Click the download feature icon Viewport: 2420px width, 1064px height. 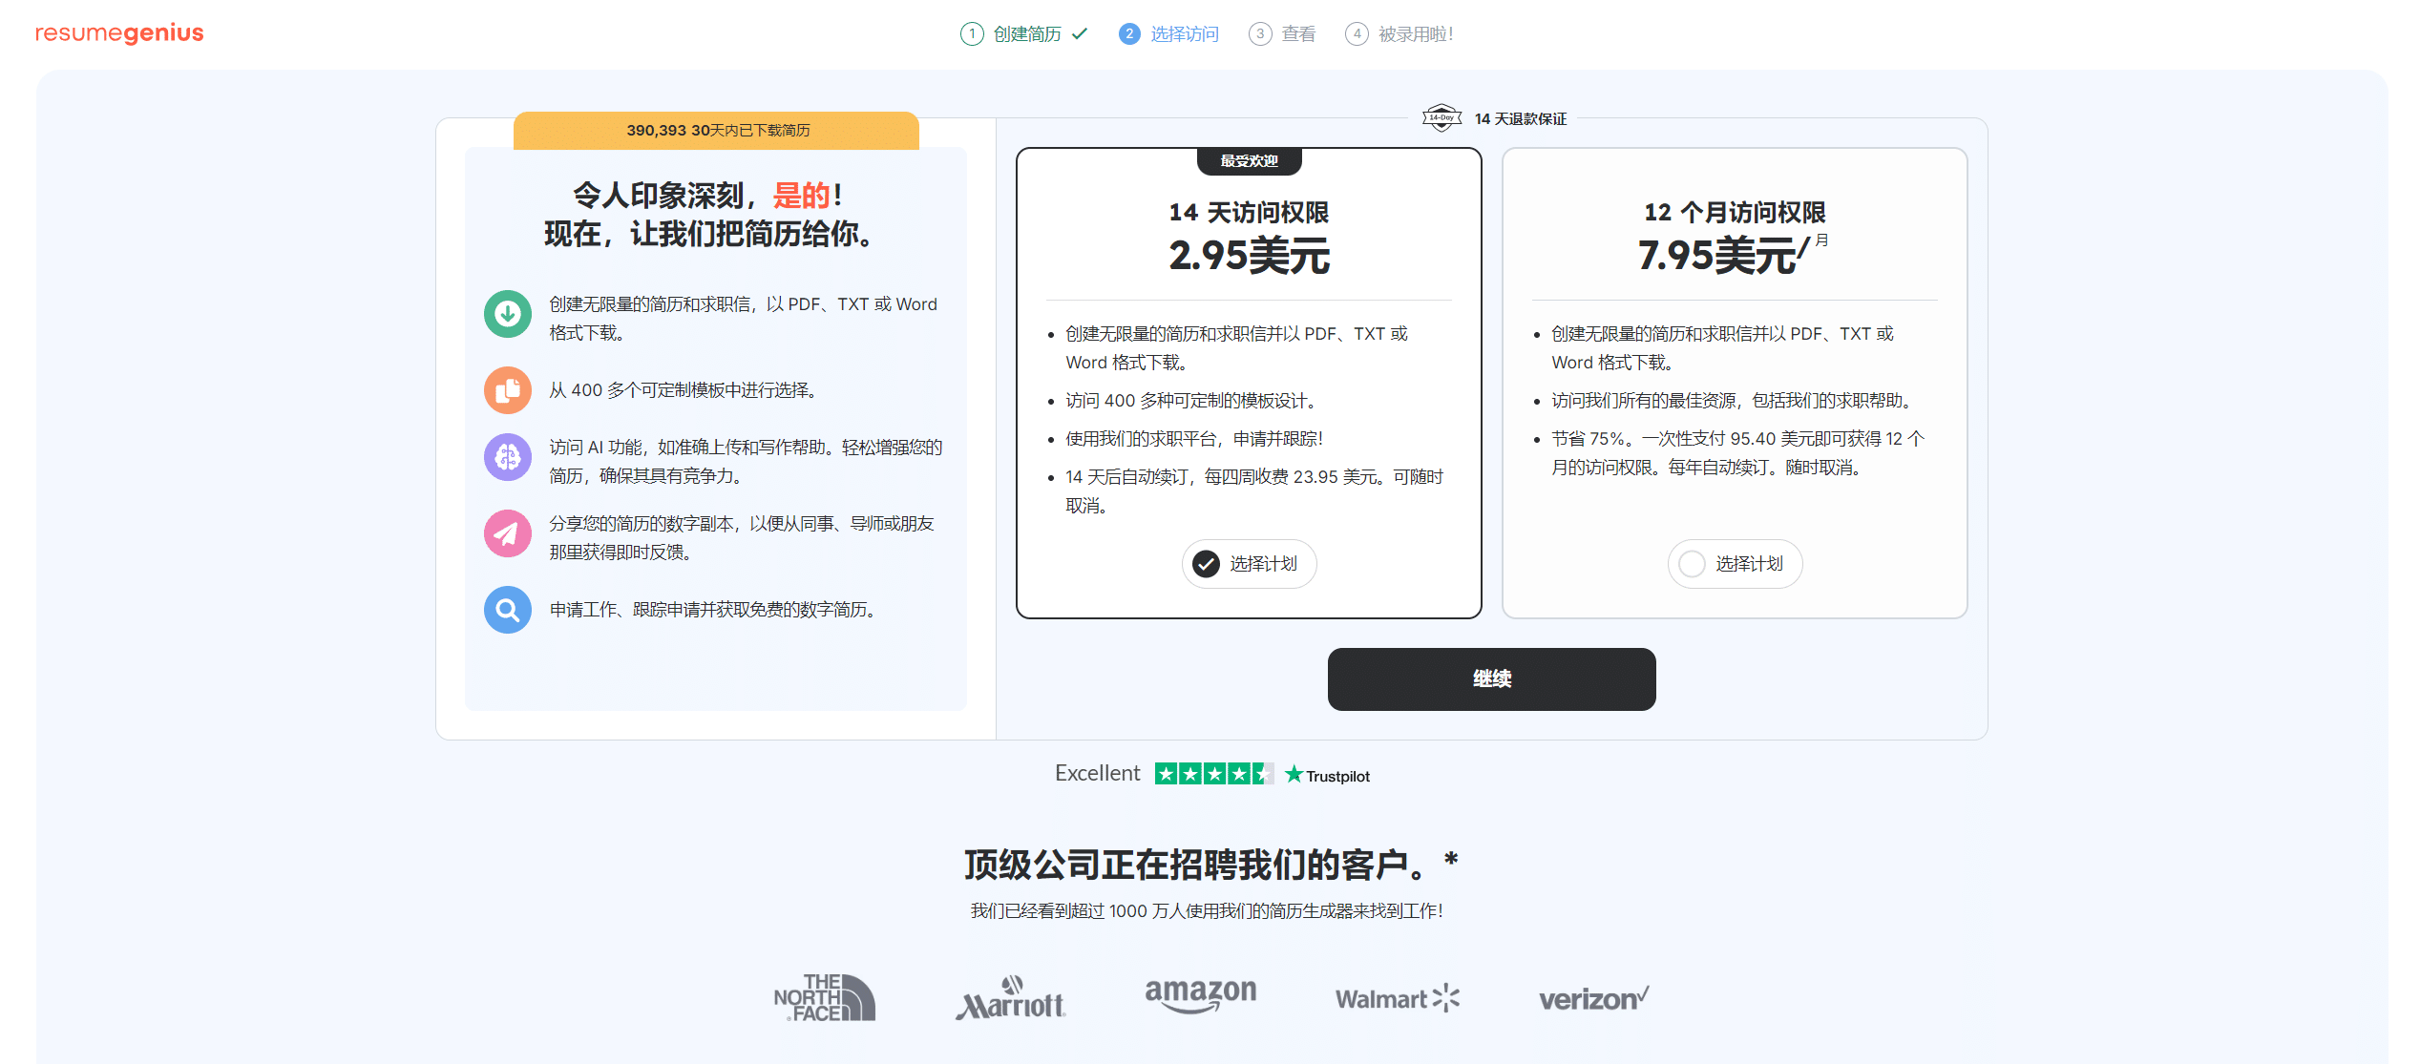[507, 314]
